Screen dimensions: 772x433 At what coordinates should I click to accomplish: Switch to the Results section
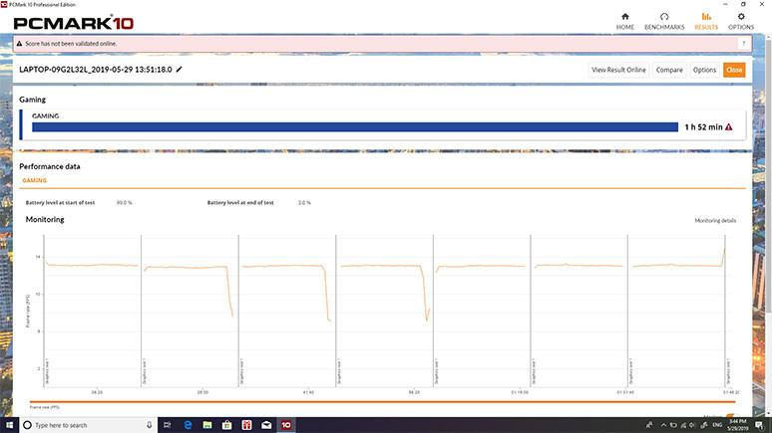pyautogui.click(x=705, y=21)
